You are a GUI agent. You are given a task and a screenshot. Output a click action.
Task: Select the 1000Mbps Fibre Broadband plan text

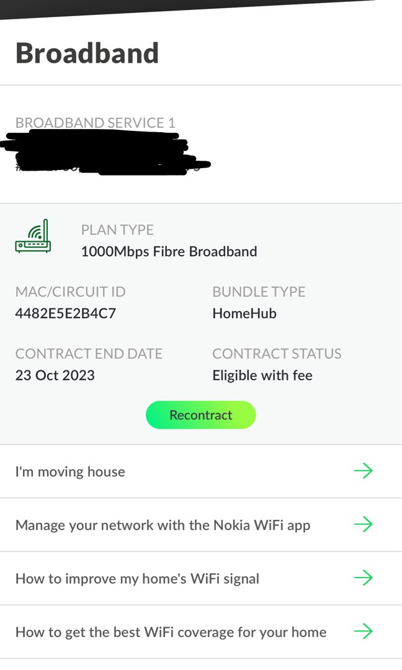(169, 251)
